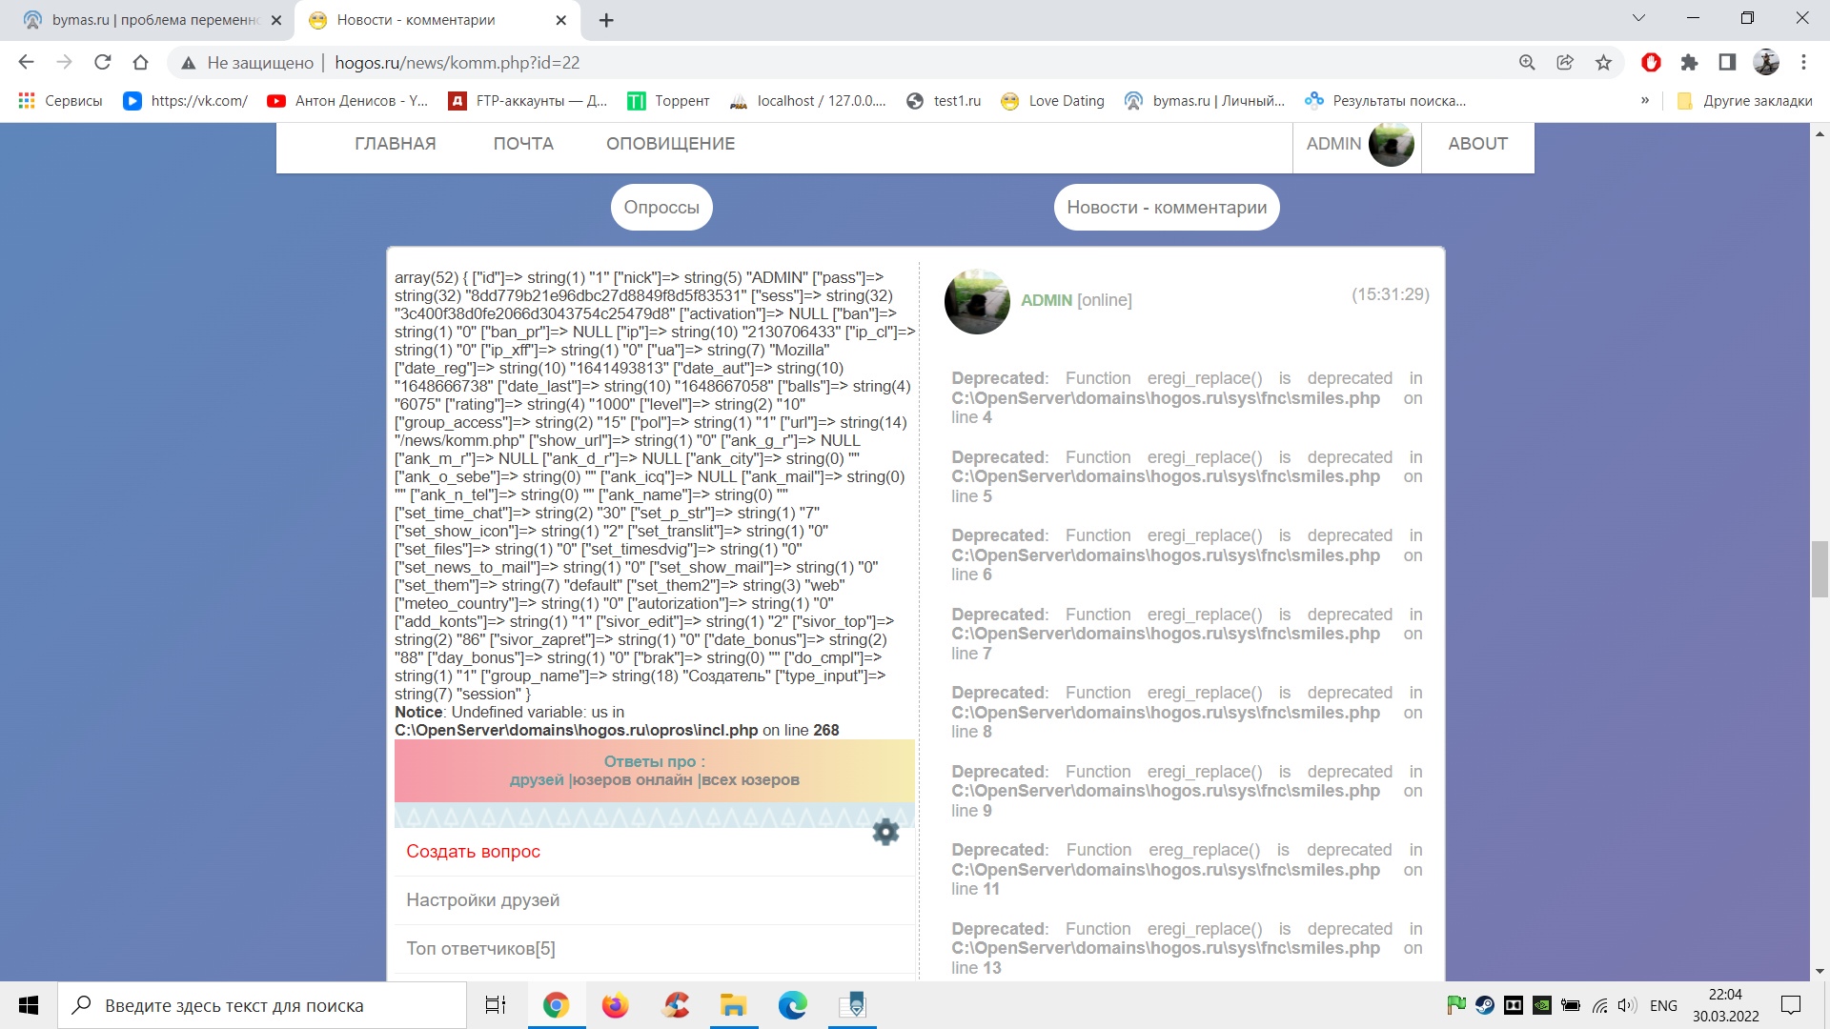
Task: Expand the hidden bookmarks chevron
Action: tap(1644, 101)
